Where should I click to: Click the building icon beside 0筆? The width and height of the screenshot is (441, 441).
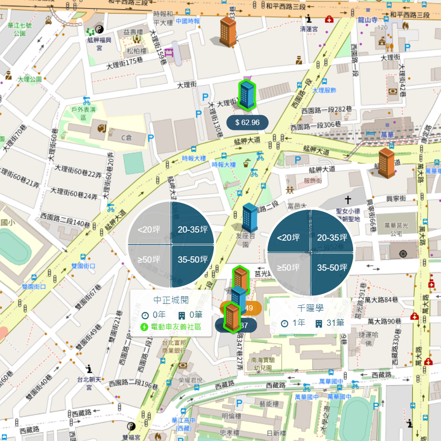[x=182, y=316]
